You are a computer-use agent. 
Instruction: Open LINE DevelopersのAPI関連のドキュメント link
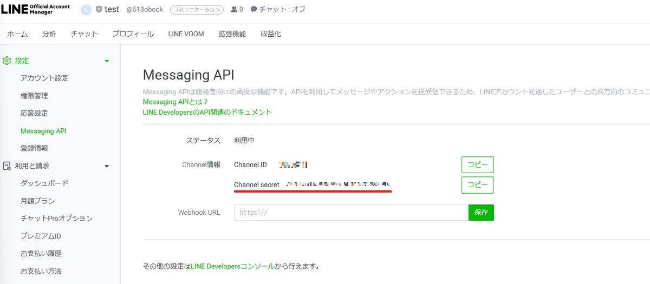tap(207, 113)
